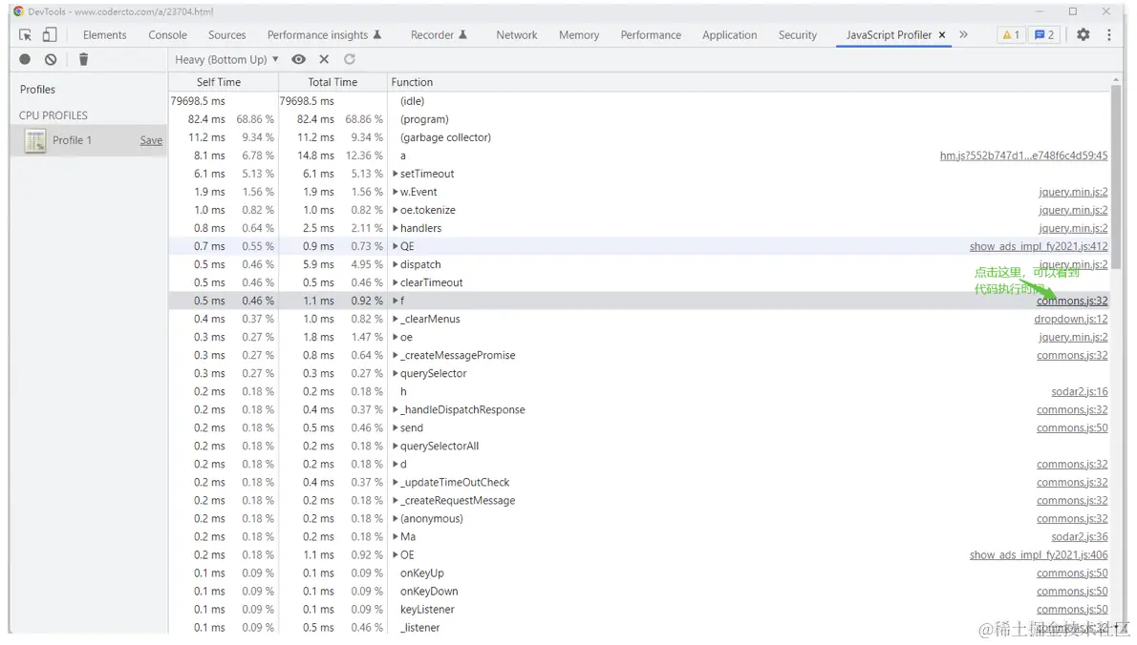Viewport: 1137px width, 645px height.
Task: Open show_ads_impl_fy2021.js:406 link
Action: [x=1039, y=554]
